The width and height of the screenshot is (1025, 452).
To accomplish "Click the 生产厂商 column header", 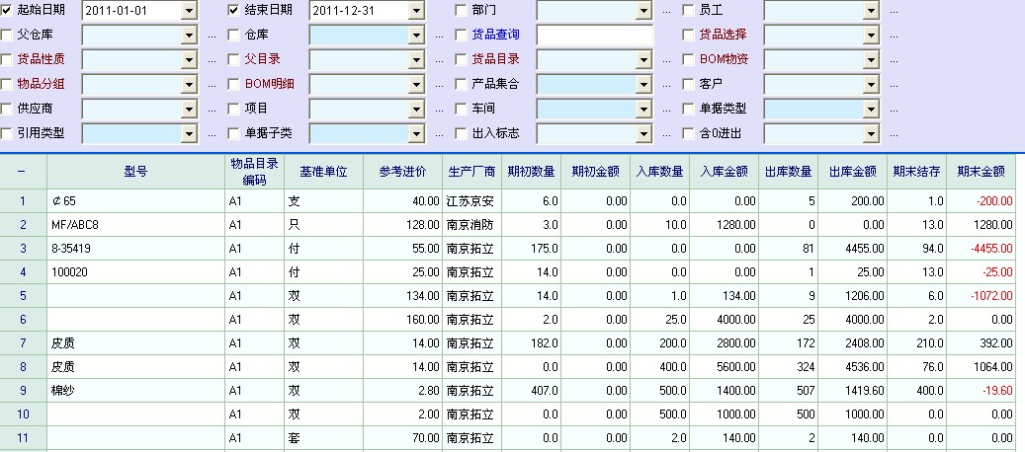I will [x=470, y=171].
